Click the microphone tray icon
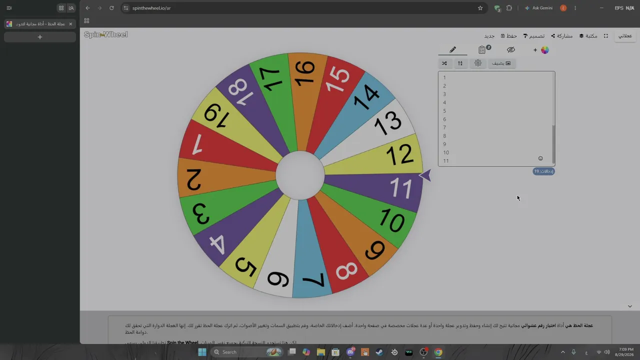 click(x=573, y=352)
